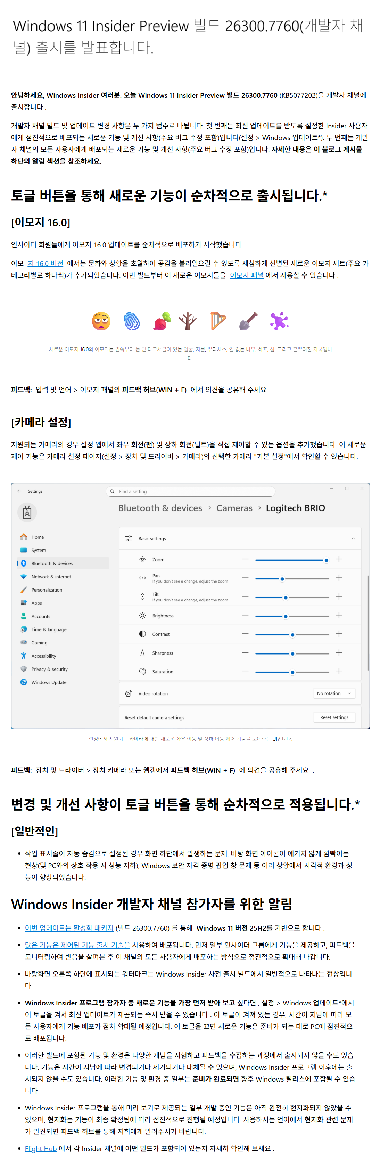Image resolution: width=380 pixels, height=1164 pixels.
Task: Decrease Pan with the minus button
Action: pyautogui.click(x=245, y=578)
